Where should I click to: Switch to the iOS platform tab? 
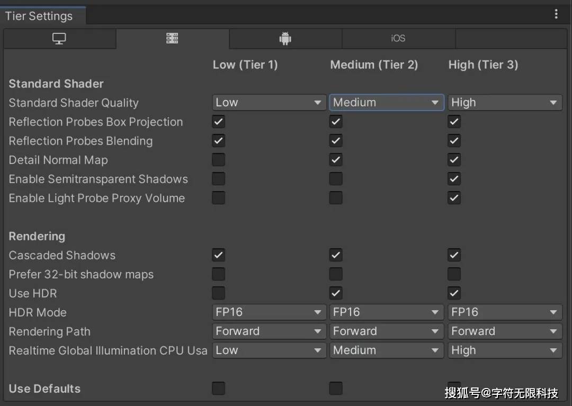click(x=398, y=38)
